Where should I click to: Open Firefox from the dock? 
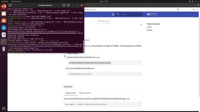pyautogui.click(x=4, y=7)
